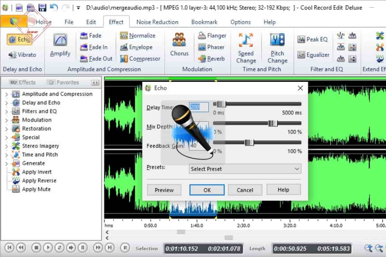Image resolution: width=386 pixels, height=257 pixels.
Task: Confirm Echo settings with OK
Action: point(207,190)
